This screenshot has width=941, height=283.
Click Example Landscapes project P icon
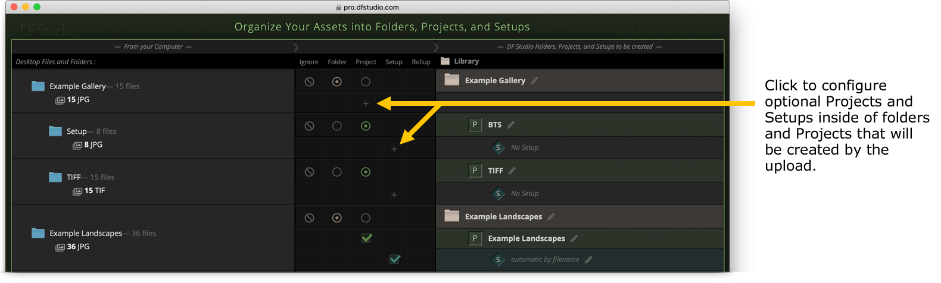pyautogui.click(x=475, y=238)
